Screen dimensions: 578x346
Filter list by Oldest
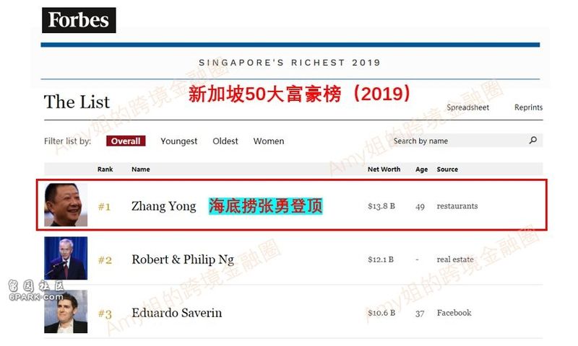point(225,141)
